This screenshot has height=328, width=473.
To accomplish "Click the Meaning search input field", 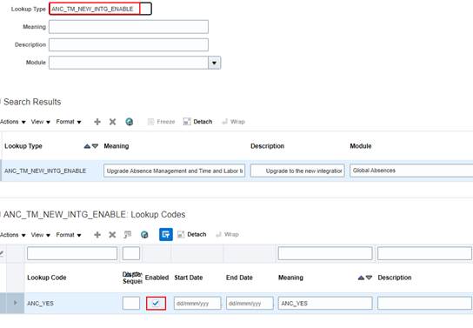I will click(x=129, y=27).
